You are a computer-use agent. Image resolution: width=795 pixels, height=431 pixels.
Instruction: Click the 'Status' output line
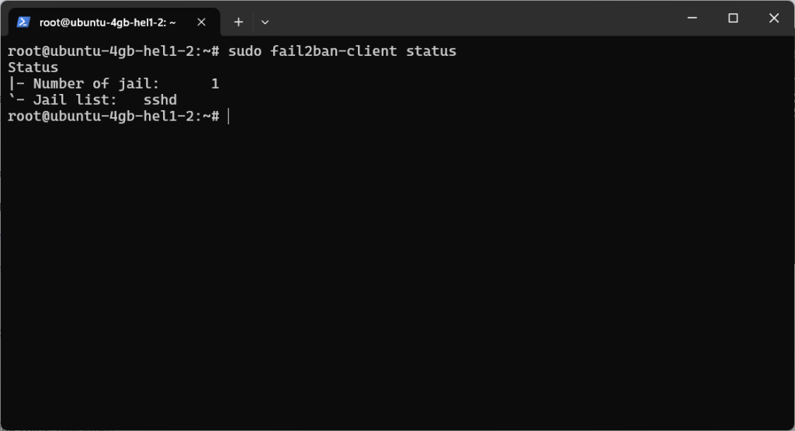pos(33,68)
